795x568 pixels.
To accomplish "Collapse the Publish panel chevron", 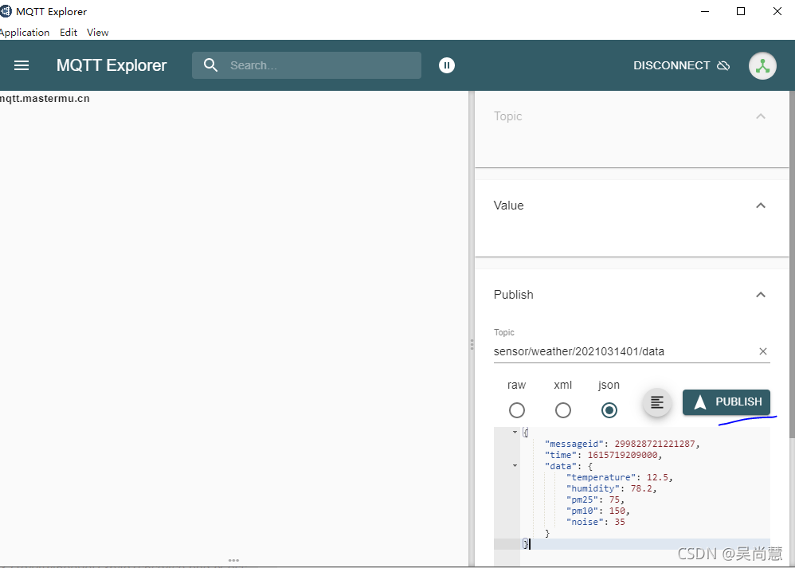I will (761, 295).
